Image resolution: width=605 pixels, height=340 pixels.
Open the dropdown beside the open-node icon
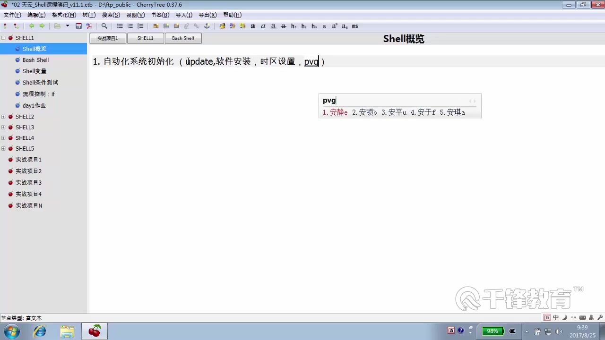pos(68,26)
